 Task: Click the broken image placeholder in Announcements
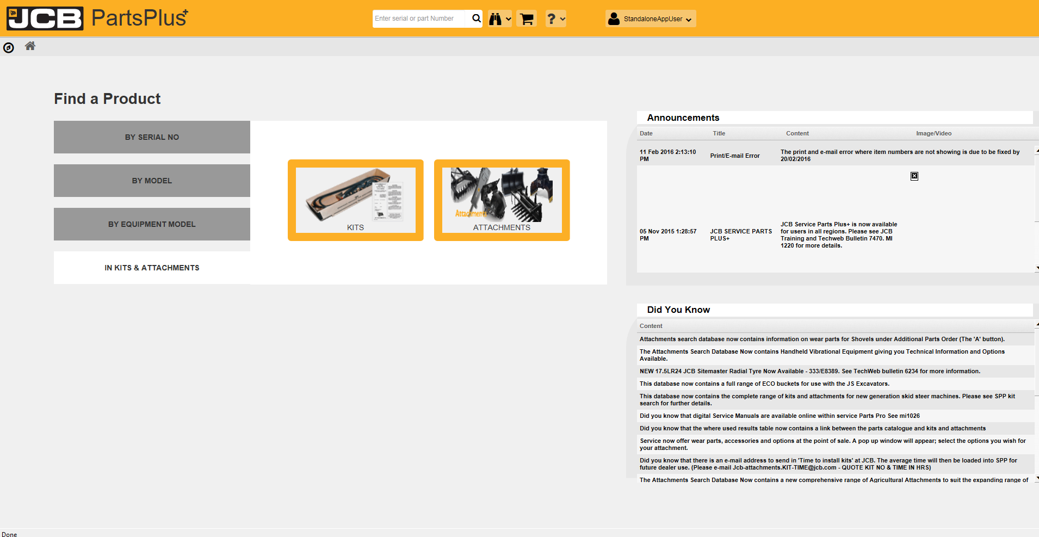tap(914, 176)
